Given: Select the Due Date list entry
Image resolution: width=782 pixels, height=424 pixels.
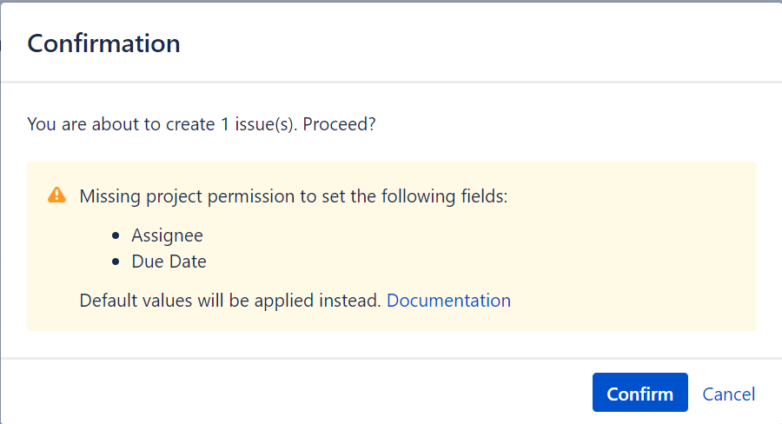Looking at the screenshot, I should click(x=169, y=261).
